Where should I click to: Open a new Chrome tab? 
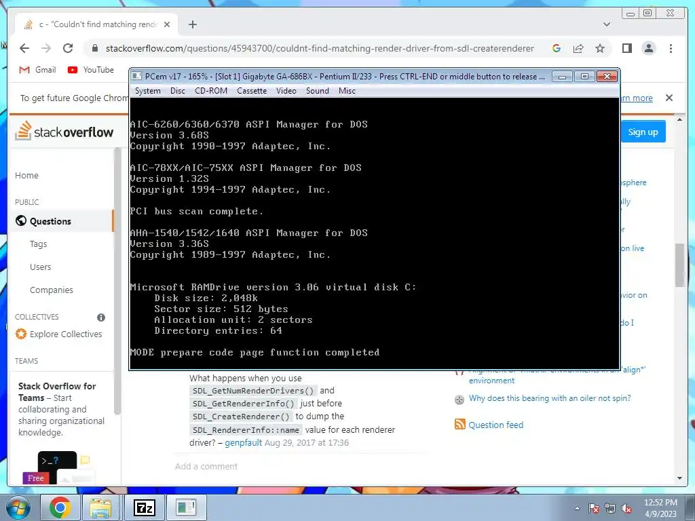point(192,24)
